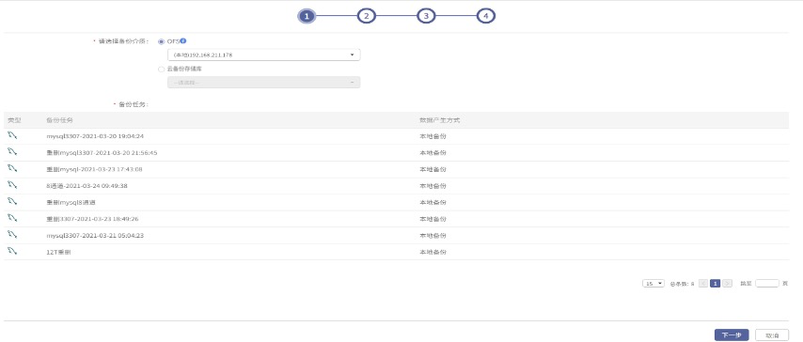This screenshot has width=803, height=342.
Task: Click page number 1 button
Action: (x=716, y=283)
